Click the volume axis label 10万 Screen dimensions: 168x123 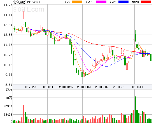coord(9,98)
